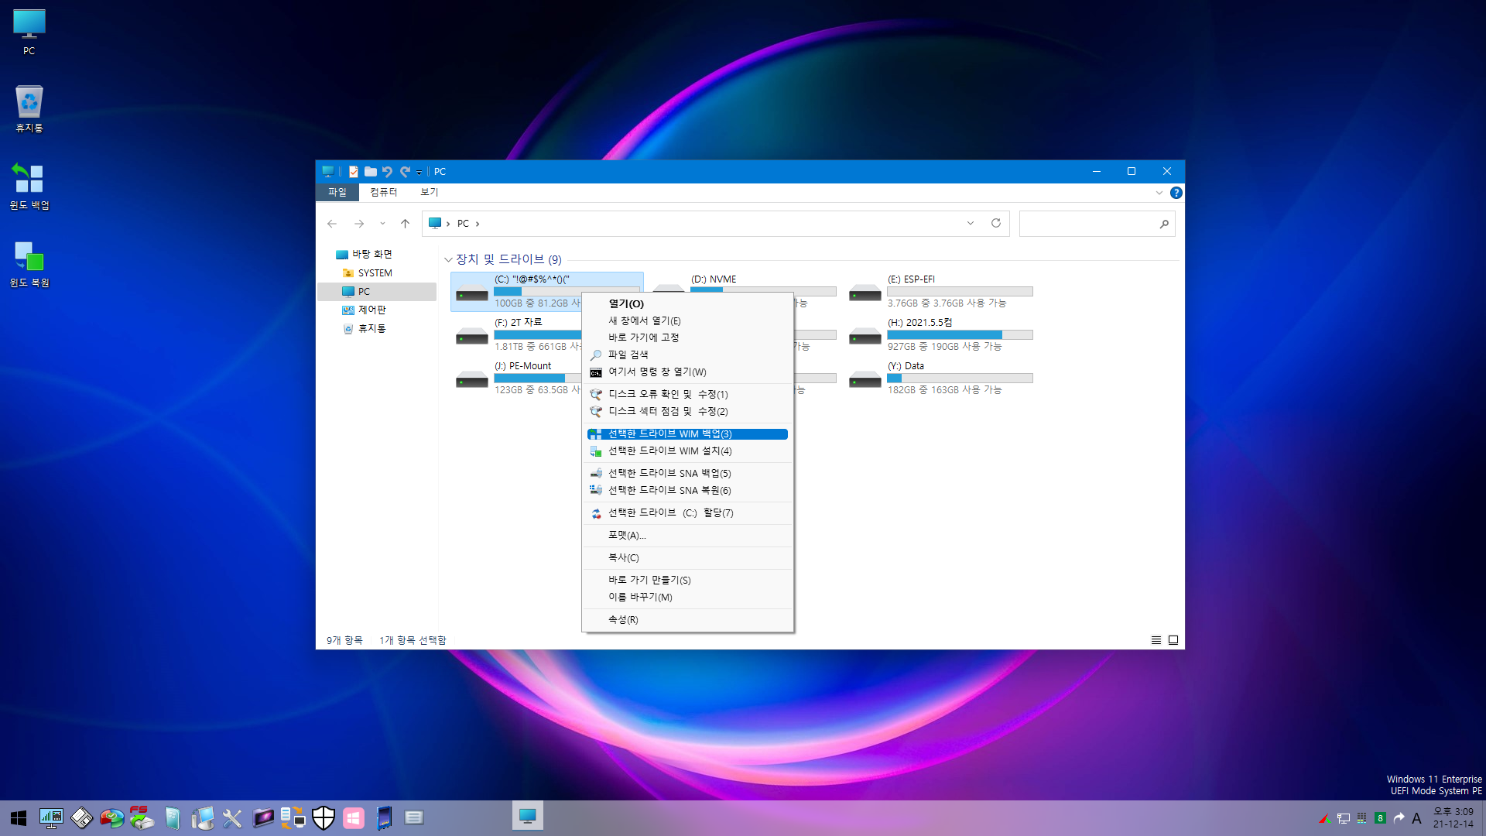
Task: Click the green number 8 tray icon
Action: point(1380,818)
